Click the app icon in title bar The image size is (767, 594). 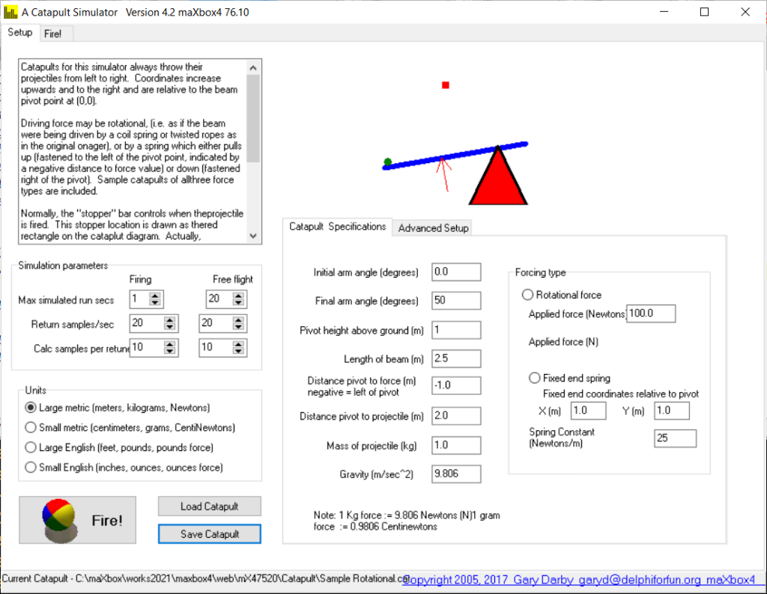10,12
